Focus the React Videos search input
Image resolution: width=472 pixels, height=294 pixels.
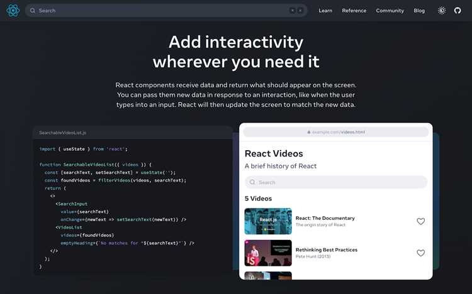(x=336, y=182)
